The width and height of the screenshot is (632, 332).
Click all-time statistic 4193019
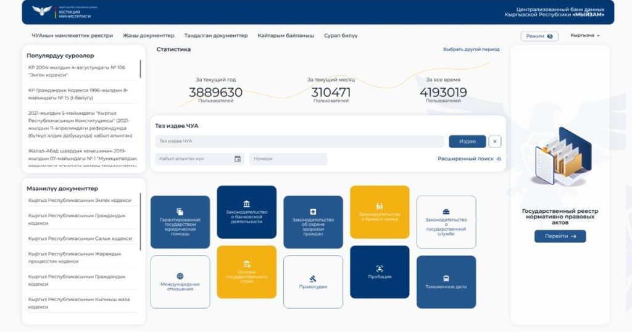(x=443, y=93)
